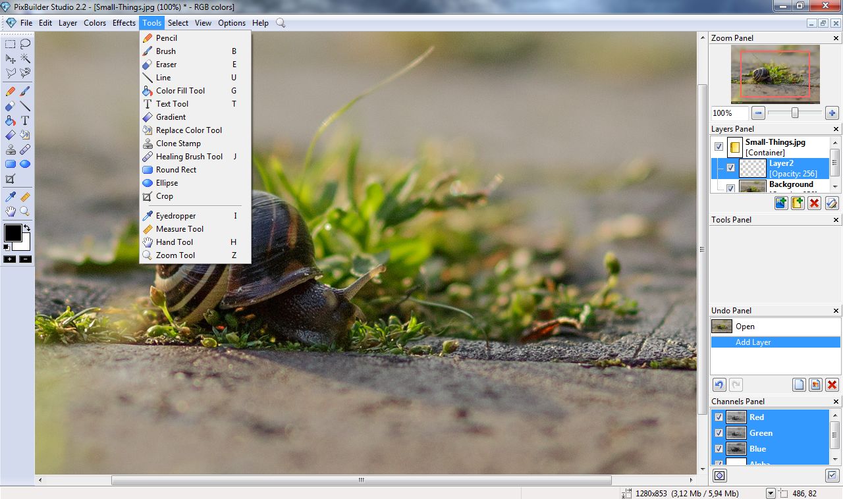Viewport: 843px width, 499px height.
Task: Click the hand icon in left toolbox
Action: pyautogui.click(x=11, y=211)
